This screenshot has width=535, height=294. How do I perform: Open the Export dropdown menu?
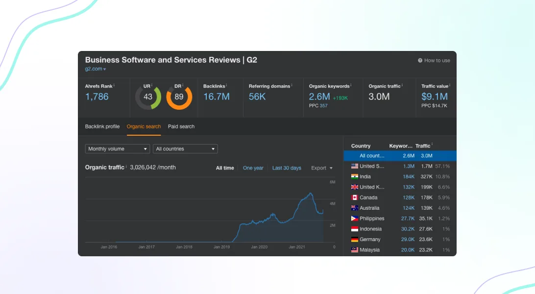point(322,168)
